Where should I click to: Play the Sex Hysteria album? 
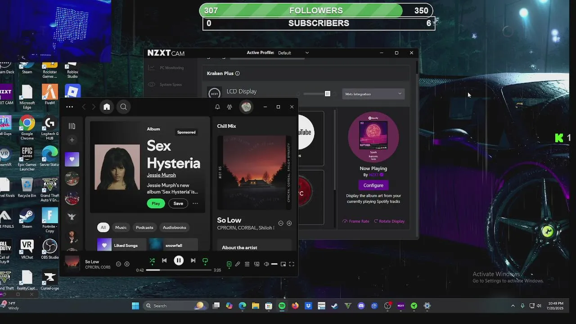click(x=156, y=203)
